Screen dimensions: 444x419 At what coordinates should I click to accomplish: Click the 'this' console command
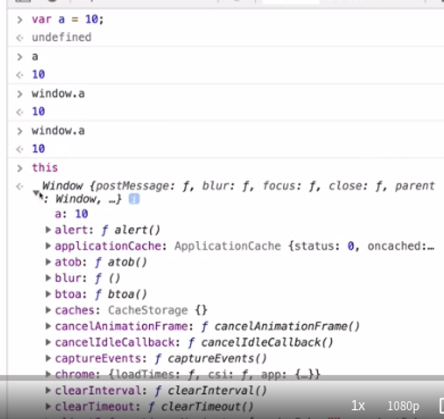click(x=45, y=167)
